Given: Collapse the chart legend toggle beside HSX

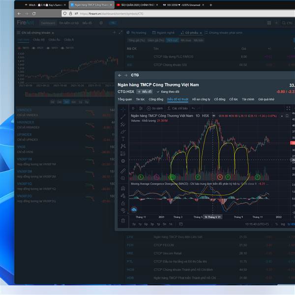Looking at the screenshot, I should [213, 116].
